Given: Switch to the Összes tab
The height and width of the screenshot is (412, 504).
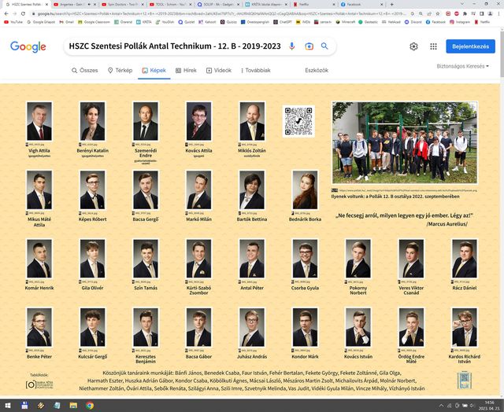Looking at the screenshot, I should 83,71.
